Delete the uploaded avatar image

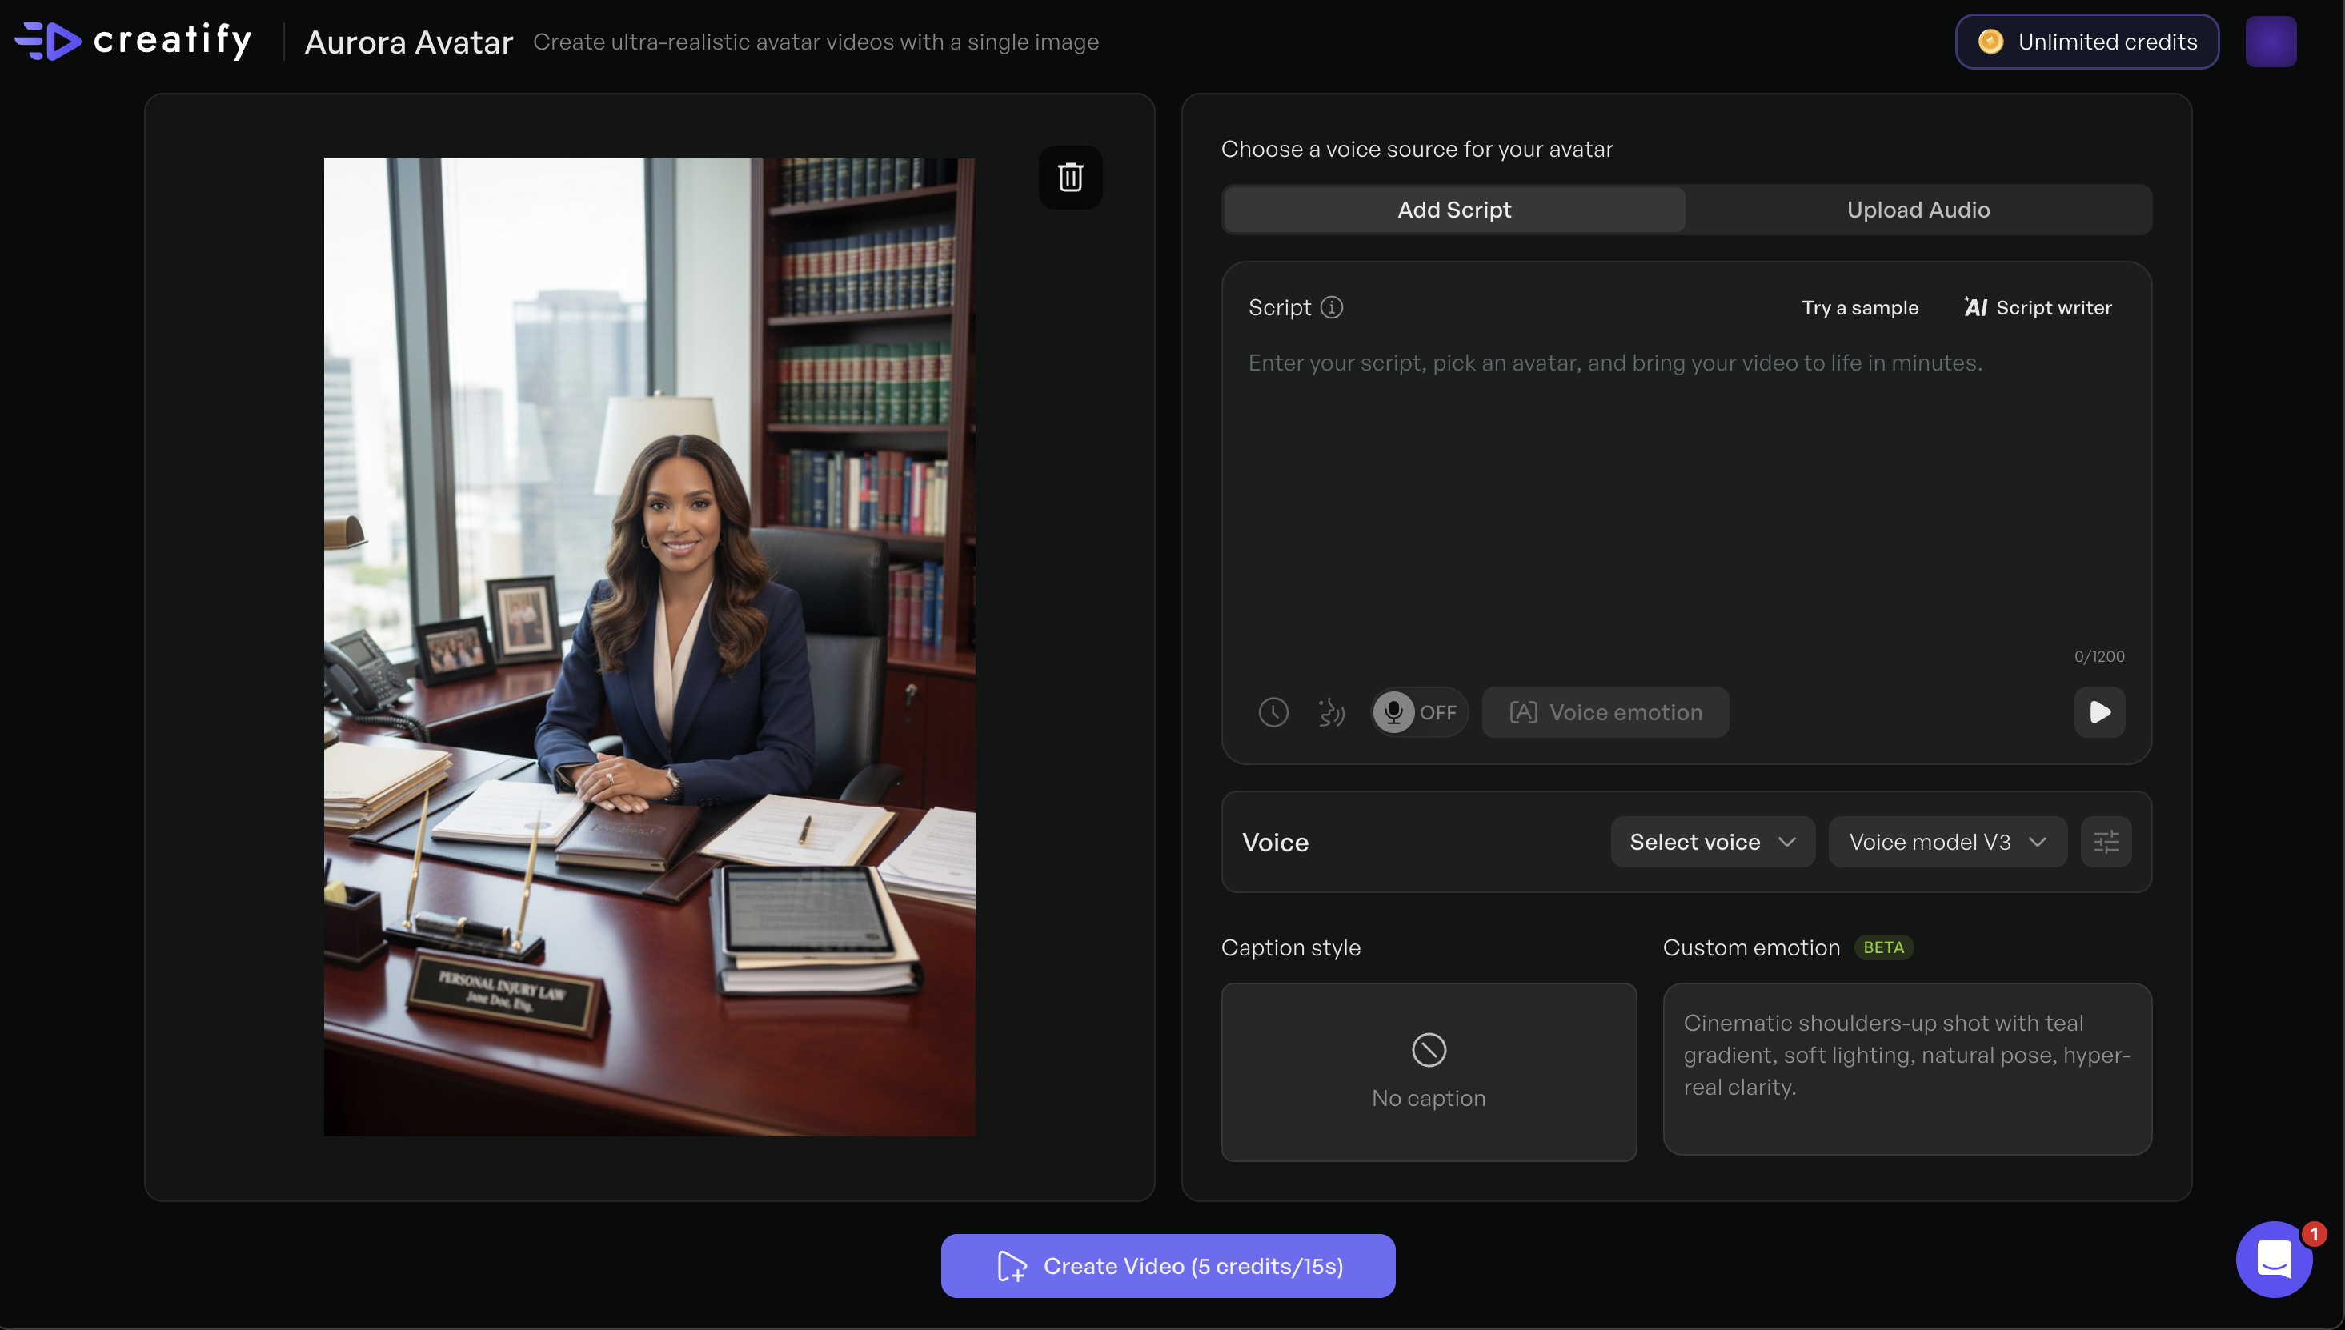tap(1070, 177)
